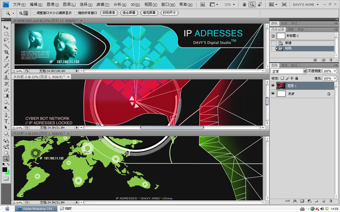
Task: Enable zoom all windows checkbox
Action: 76,13
